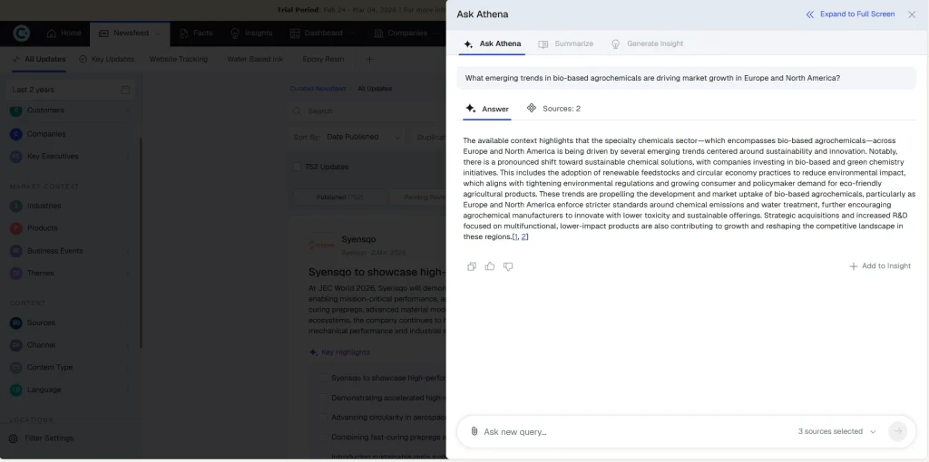
Task: Close the Ask Athena panel
Action: [x=912, y=14]
